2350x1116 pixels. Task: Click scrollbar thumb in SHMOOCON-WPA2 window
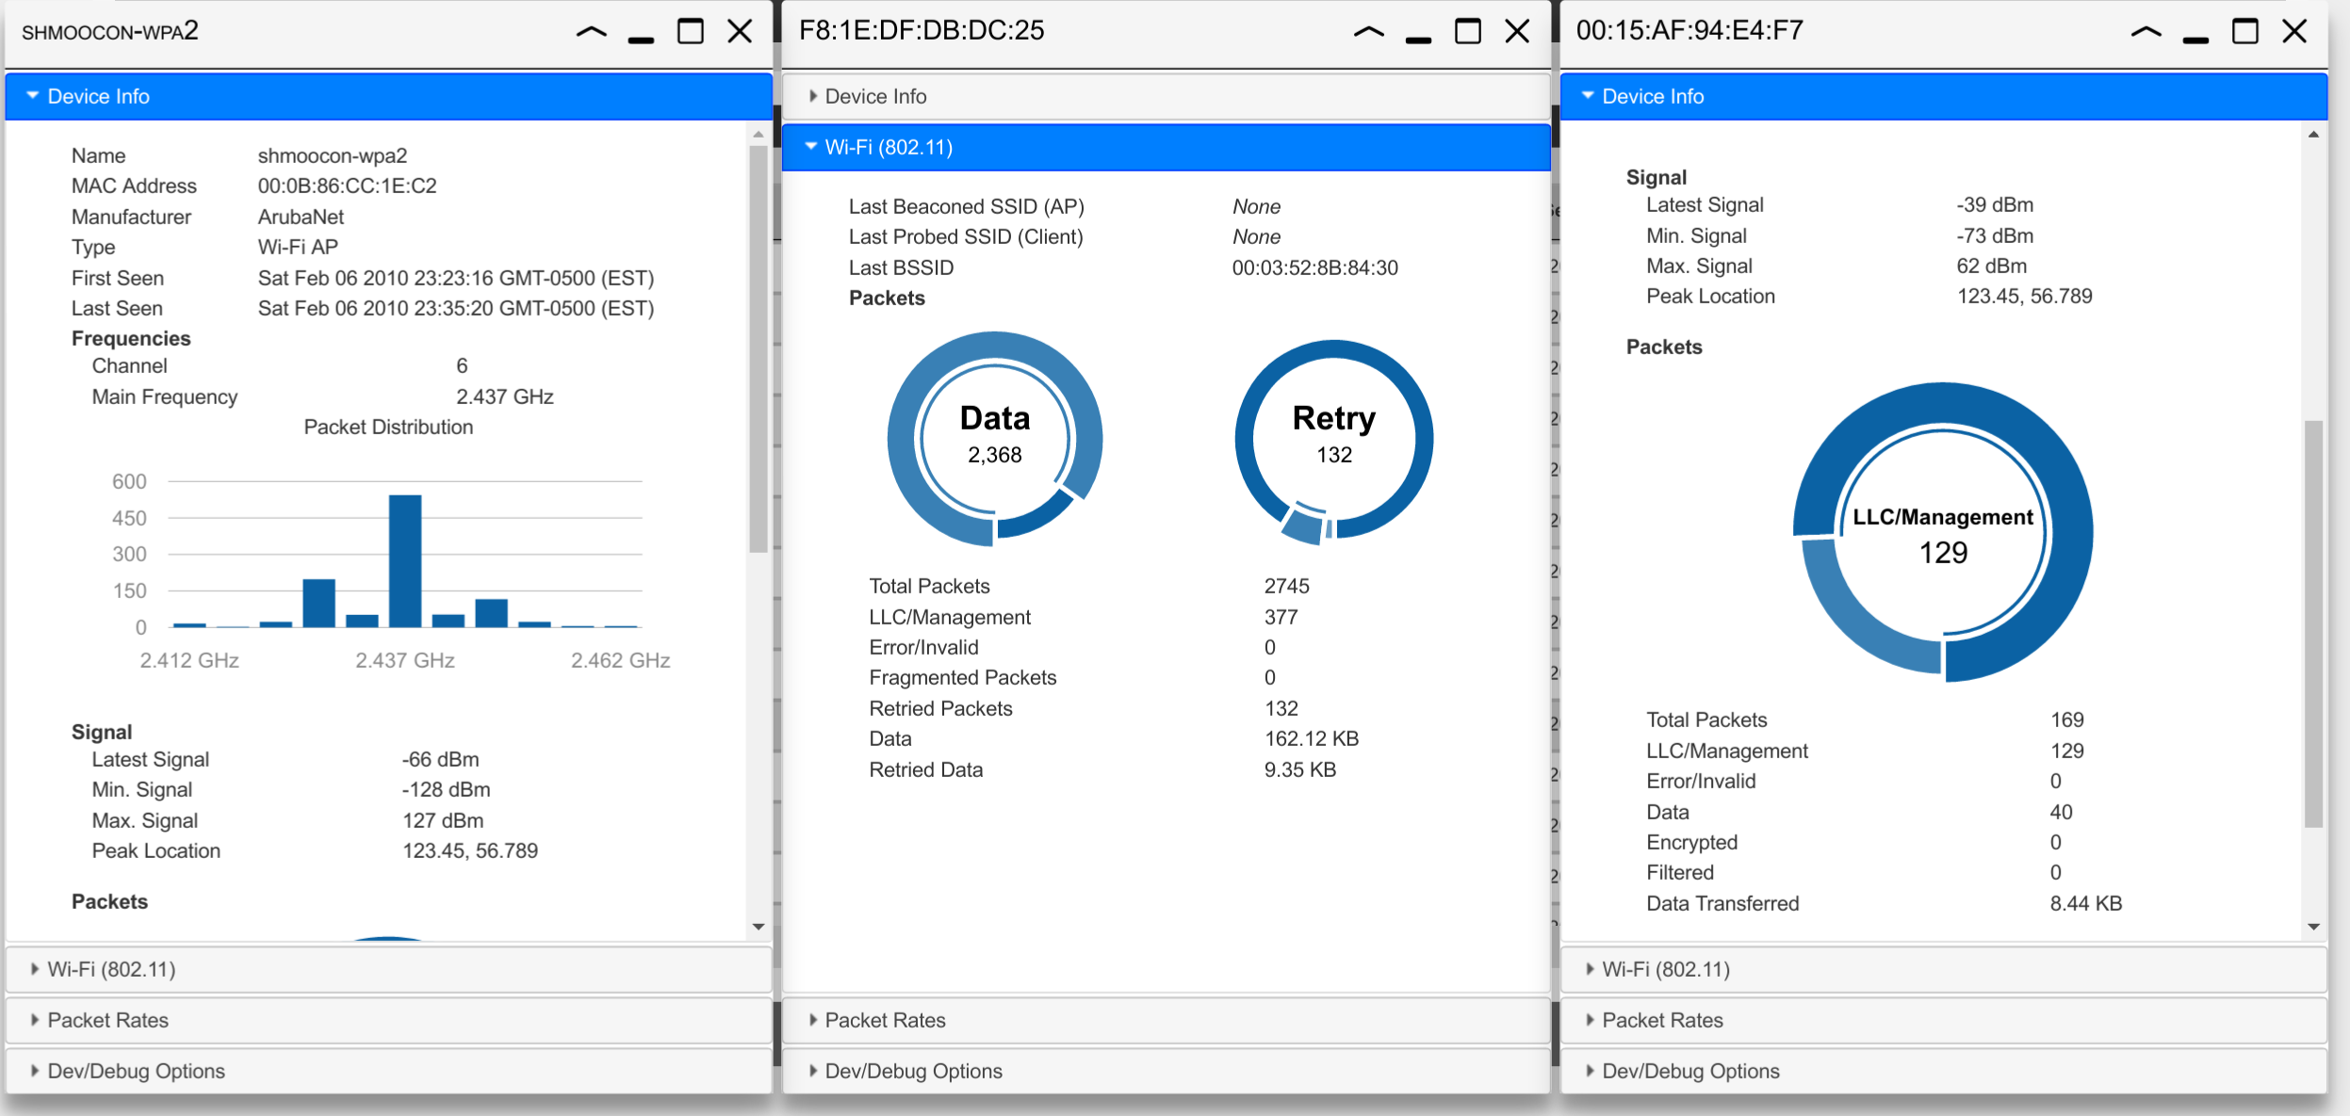click(x=759, y=348)
